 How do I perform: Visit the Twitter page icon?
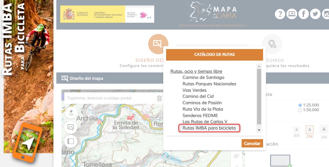[315, 14]
